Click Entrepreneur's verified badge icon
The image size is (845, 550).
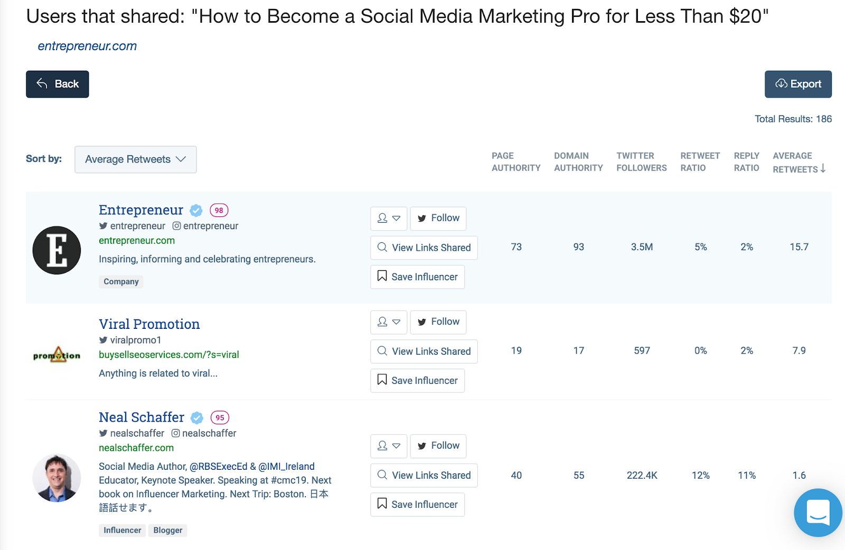(196, 211)
